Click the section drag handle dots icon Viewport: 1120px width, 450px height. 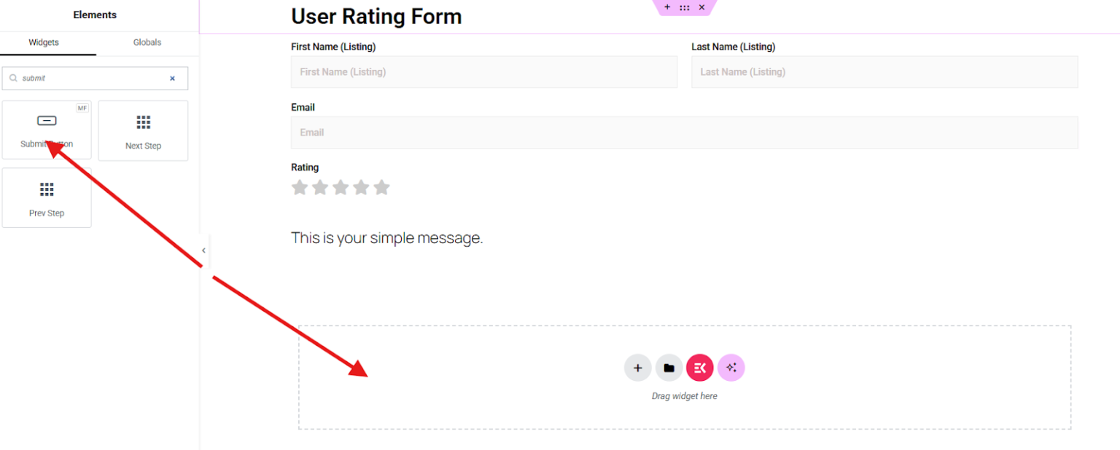[684, 7]
